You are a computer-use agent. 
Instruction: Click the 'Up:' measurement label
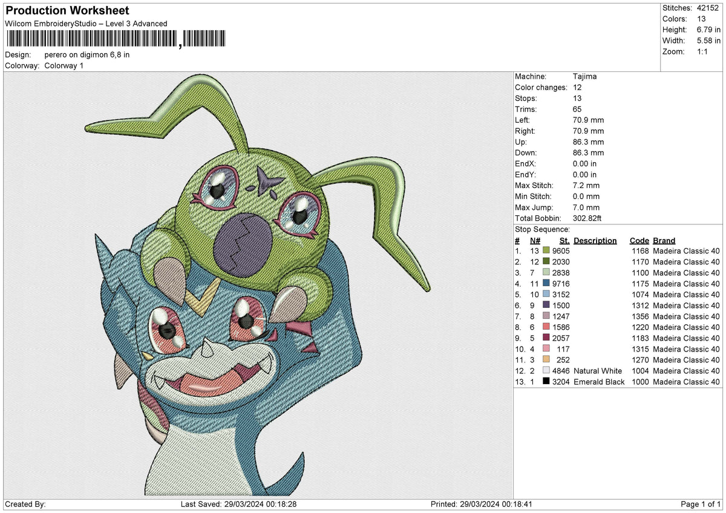[x=521, y=142]
